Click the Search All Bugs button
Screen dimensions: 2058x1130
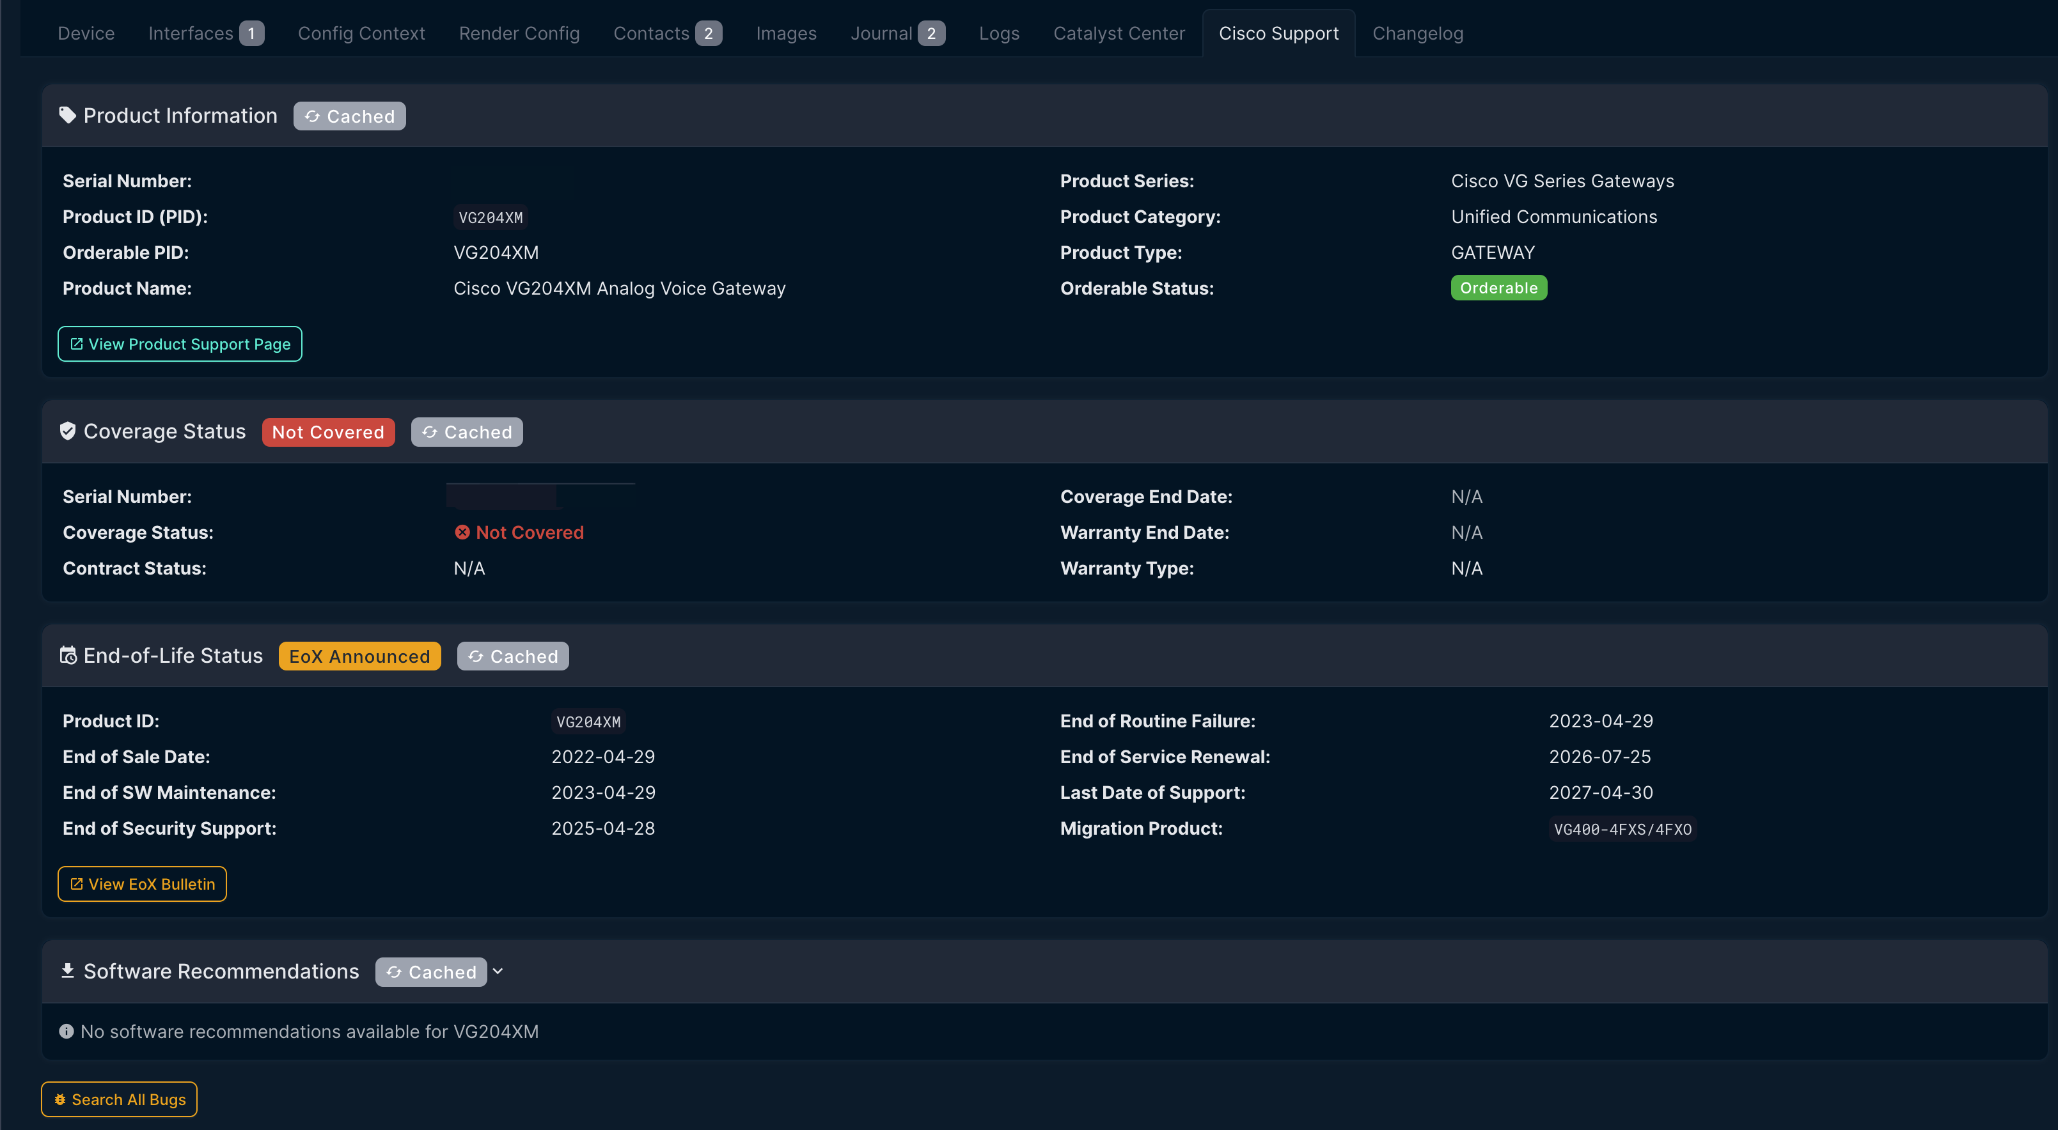tap(119, 1100)
